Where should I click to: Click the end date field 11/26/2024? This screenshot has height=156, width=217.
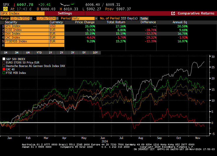(x=46, y=18)
